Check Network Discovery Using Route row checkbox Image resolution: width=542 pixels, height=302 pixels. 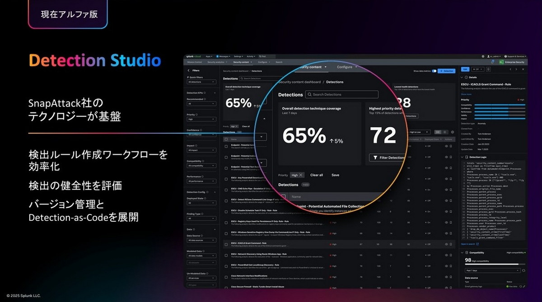(x=226, y=255)
